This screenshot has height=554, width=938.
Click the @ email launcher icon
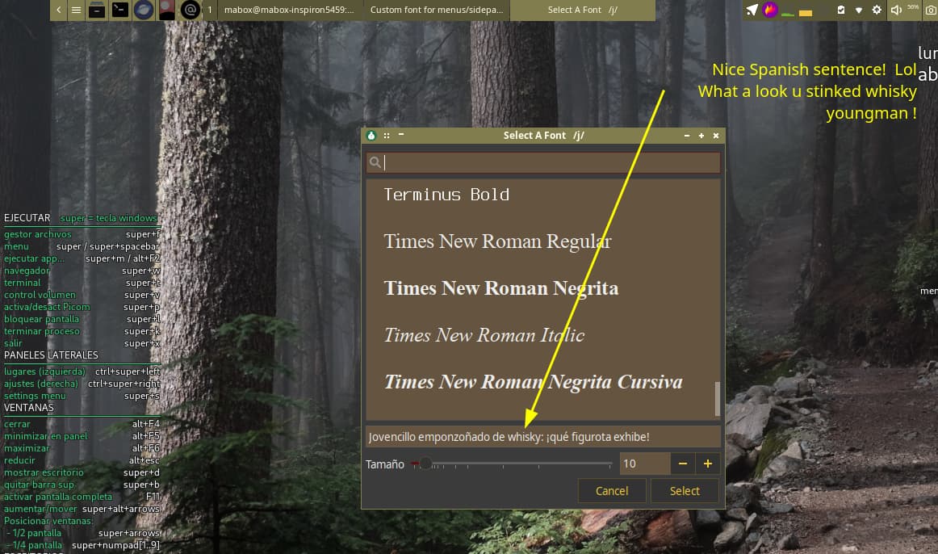[191, 10]
